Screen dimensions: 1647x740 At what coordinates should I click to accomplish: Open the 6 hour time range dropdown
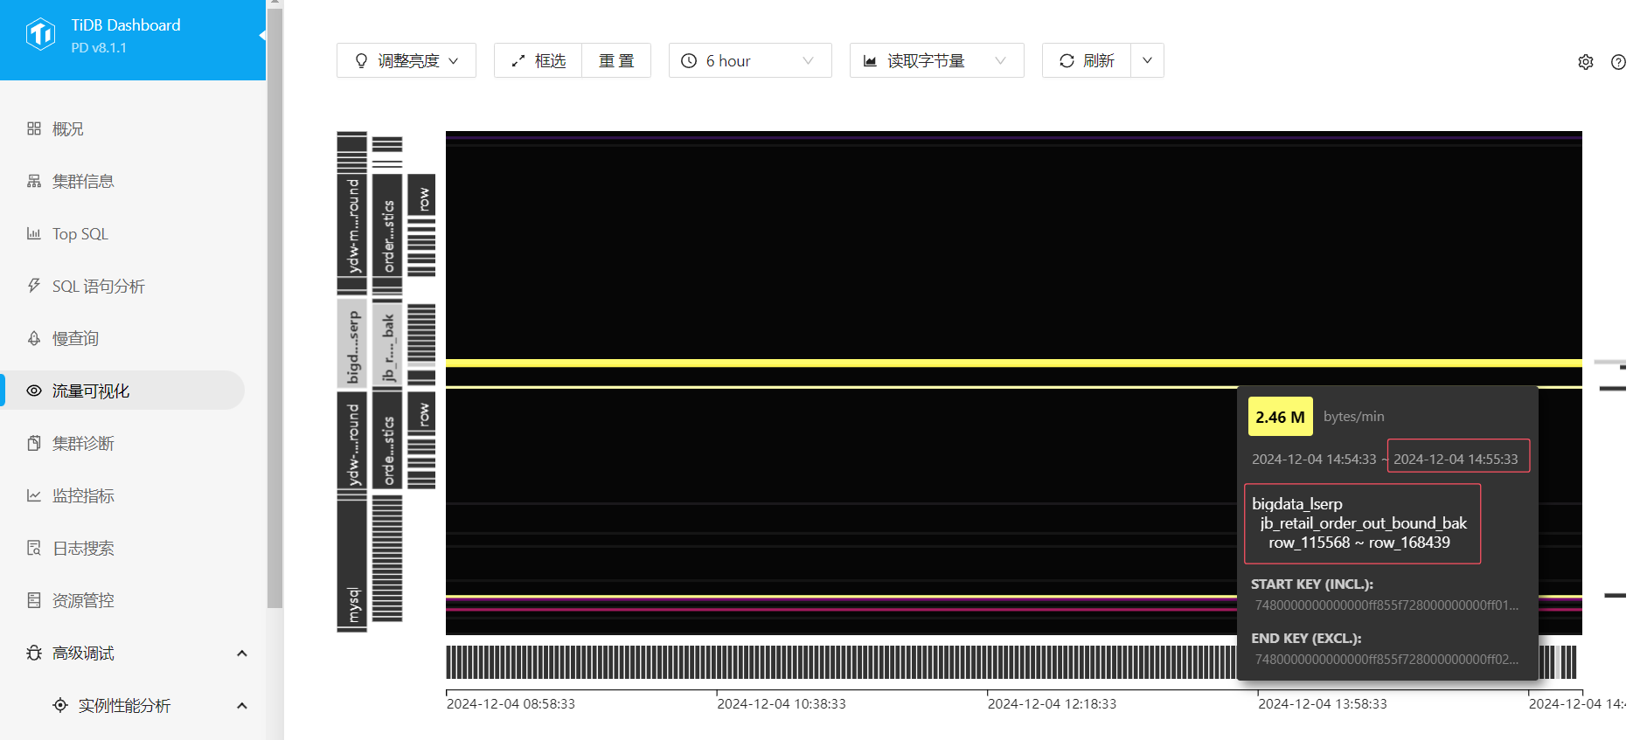pos(750,60)
